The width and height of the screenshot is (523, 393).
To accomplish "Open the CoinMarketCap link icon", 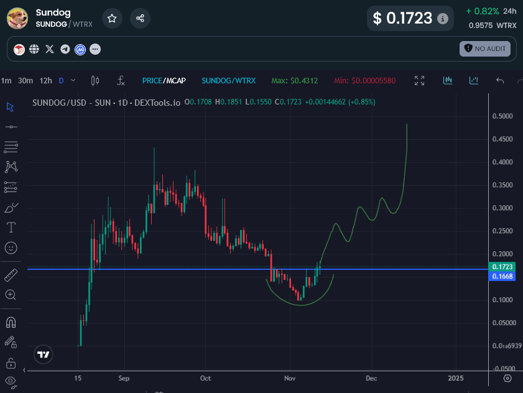I will click(x=80, y=49).
